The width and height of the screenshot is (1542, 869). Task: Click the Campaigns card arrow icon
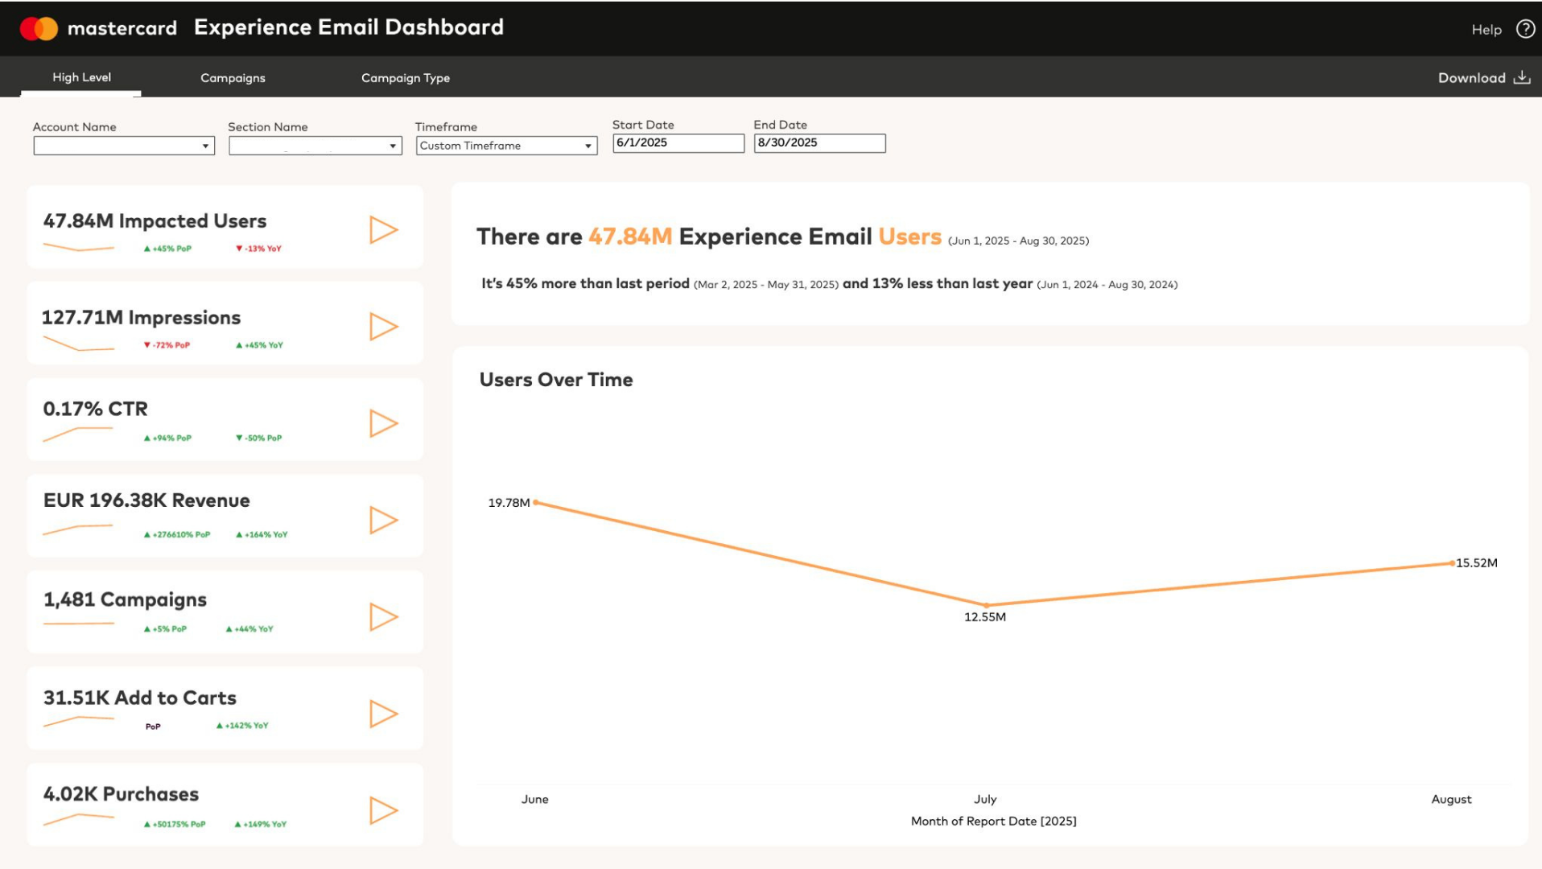[x=384, y=617]
